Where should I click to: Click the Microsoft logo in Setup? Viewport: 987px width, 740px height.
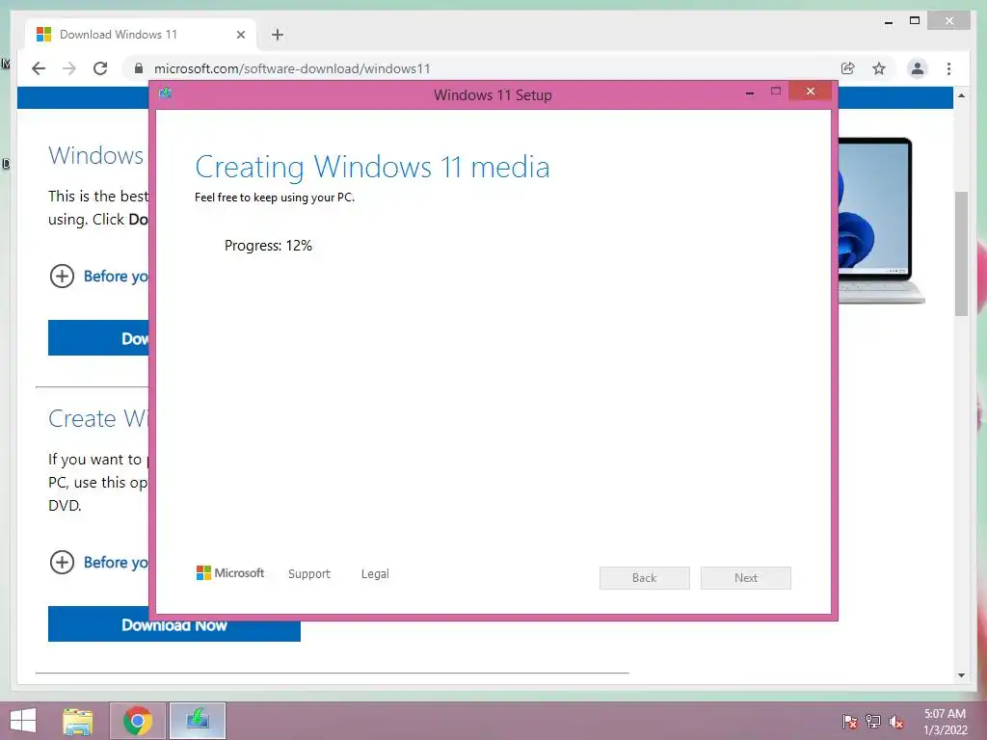pyautogui.click(x=230, y=572)
